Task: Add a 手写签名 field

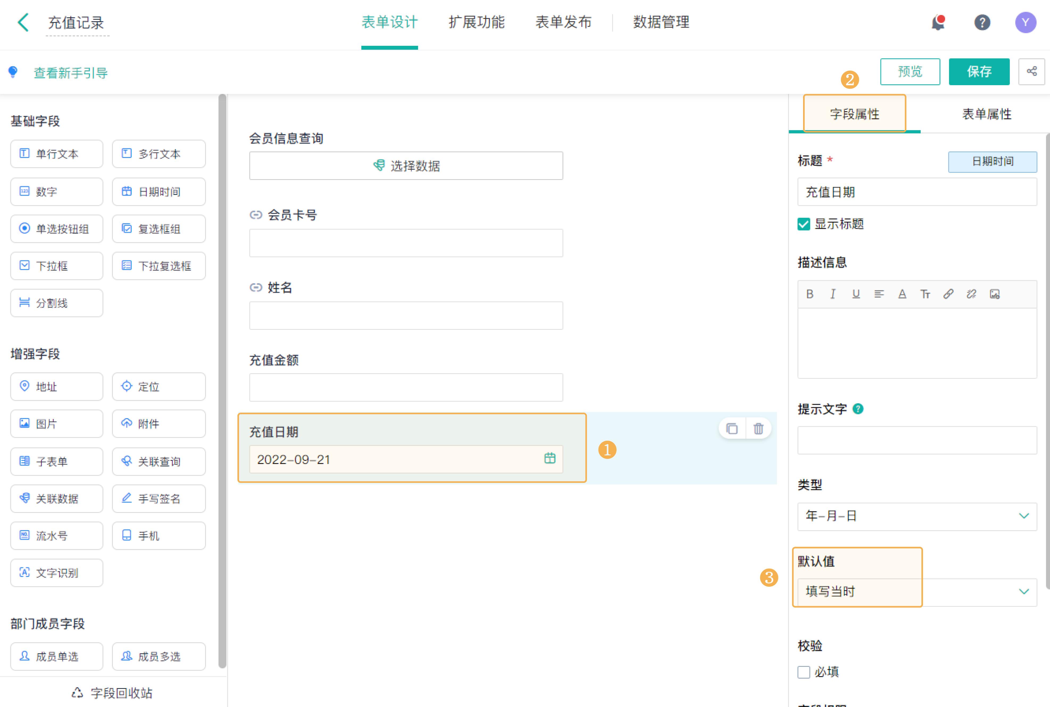Action: [x=159, y=499]
